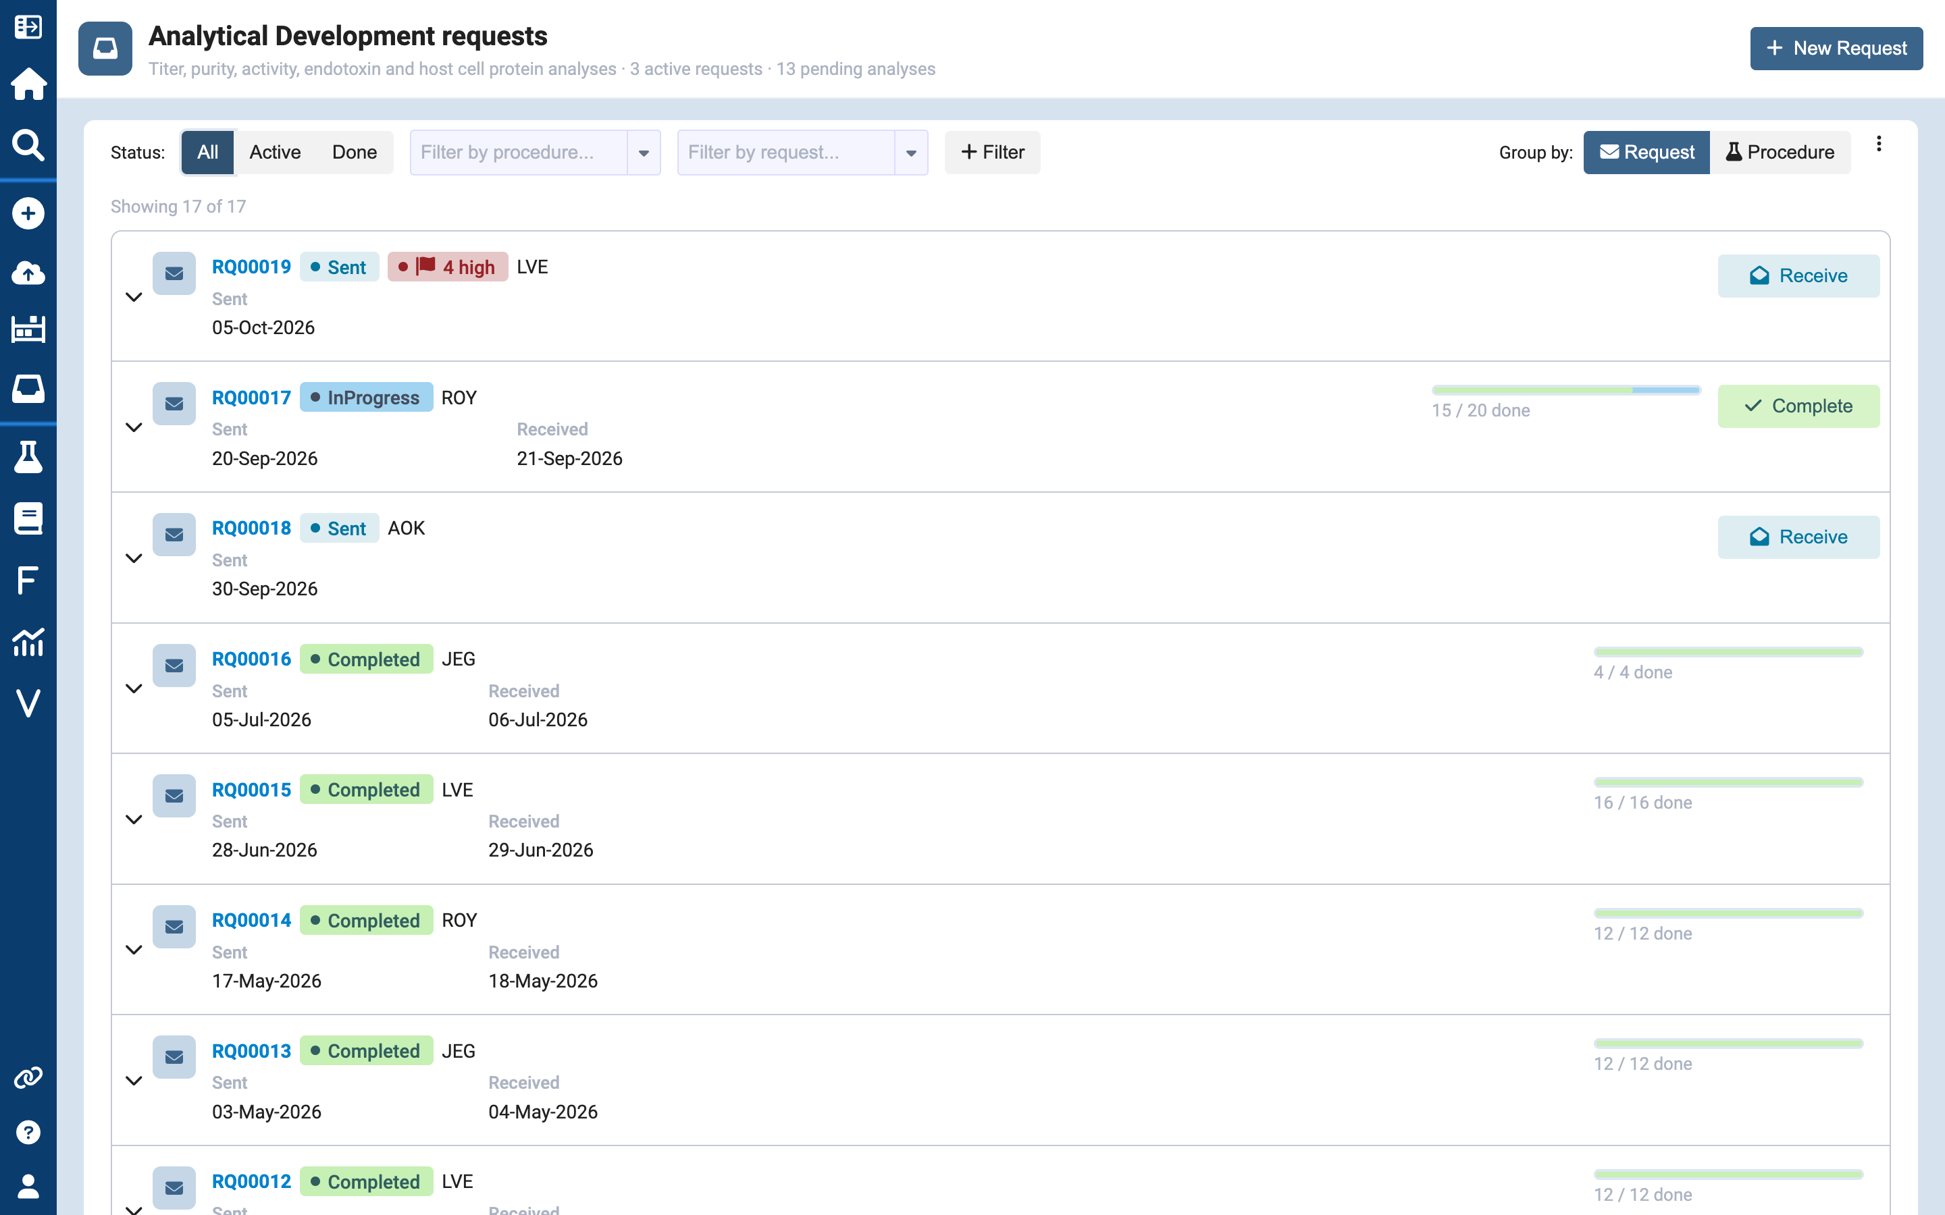Open the three-dot more options menu

[1878, 144]
